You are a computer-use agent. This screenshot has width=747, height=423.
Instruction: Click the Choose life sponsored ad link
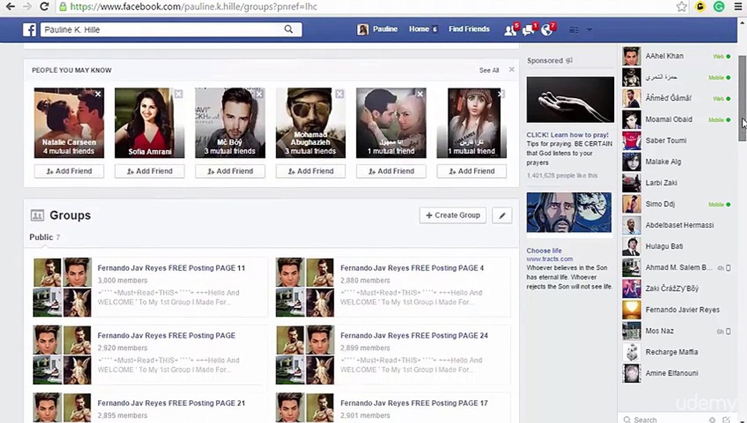pyautogui.click(x=544, y=251)
